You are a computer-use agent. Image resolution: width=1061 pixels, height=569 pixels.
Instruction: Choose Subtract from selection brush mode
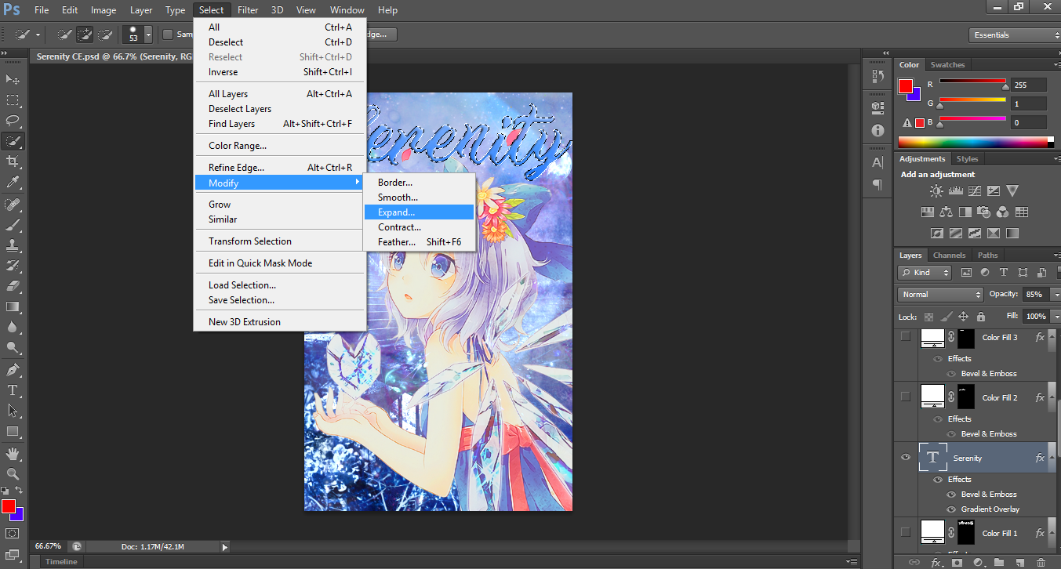104,34
